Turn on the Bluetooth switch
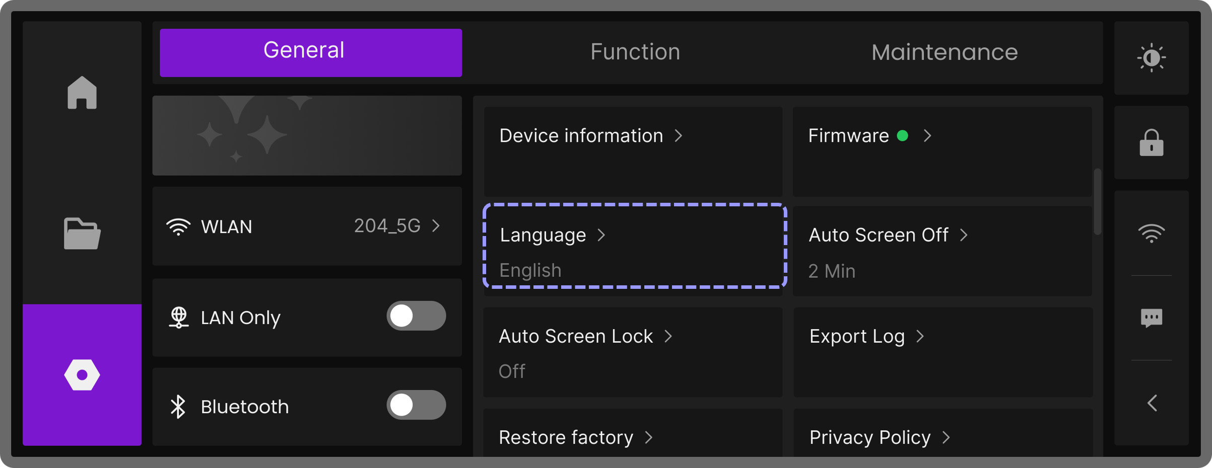 416,405
